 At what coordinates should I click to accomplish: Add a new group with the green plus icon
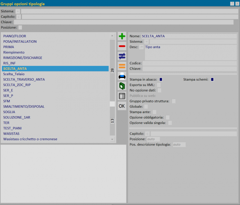pyautogui.click(x=122, y=36)
